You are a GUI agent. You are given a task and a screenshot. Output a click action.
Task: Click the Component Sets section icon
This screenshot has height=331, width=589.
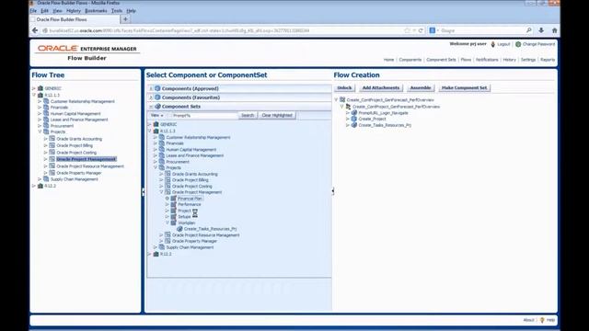[x=157, y=107]
